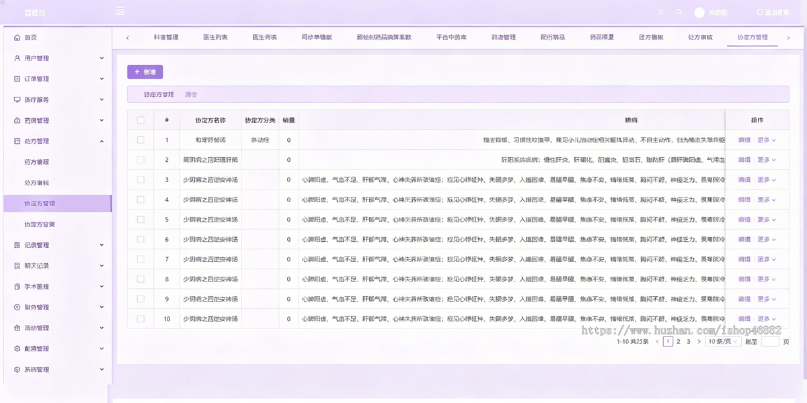Click 编辑 for row 7
The width and height of the screenshot is (807, 403).
[744, 259]
